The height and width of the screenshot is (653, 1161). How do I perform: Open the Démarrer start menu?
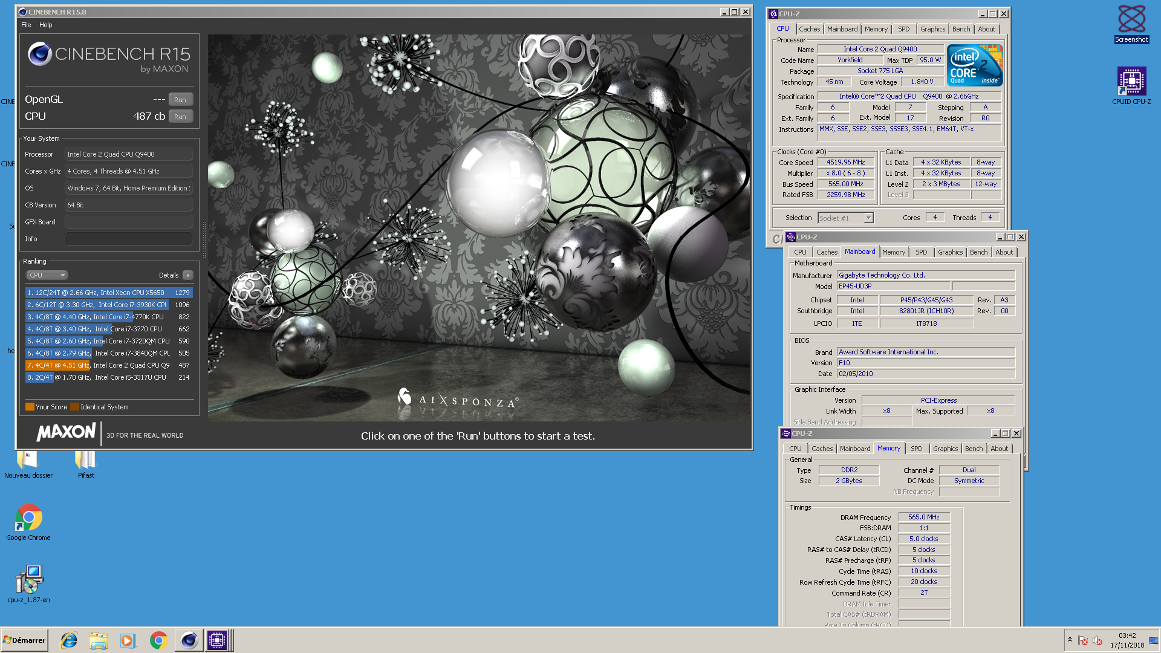25,640
